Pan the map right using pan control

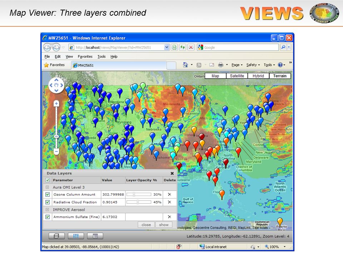[62, 85]
